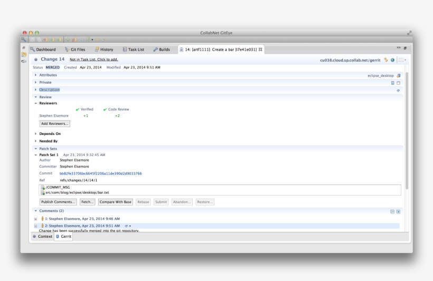Open the commit hash link bb82fe33706

pos(100,173)
